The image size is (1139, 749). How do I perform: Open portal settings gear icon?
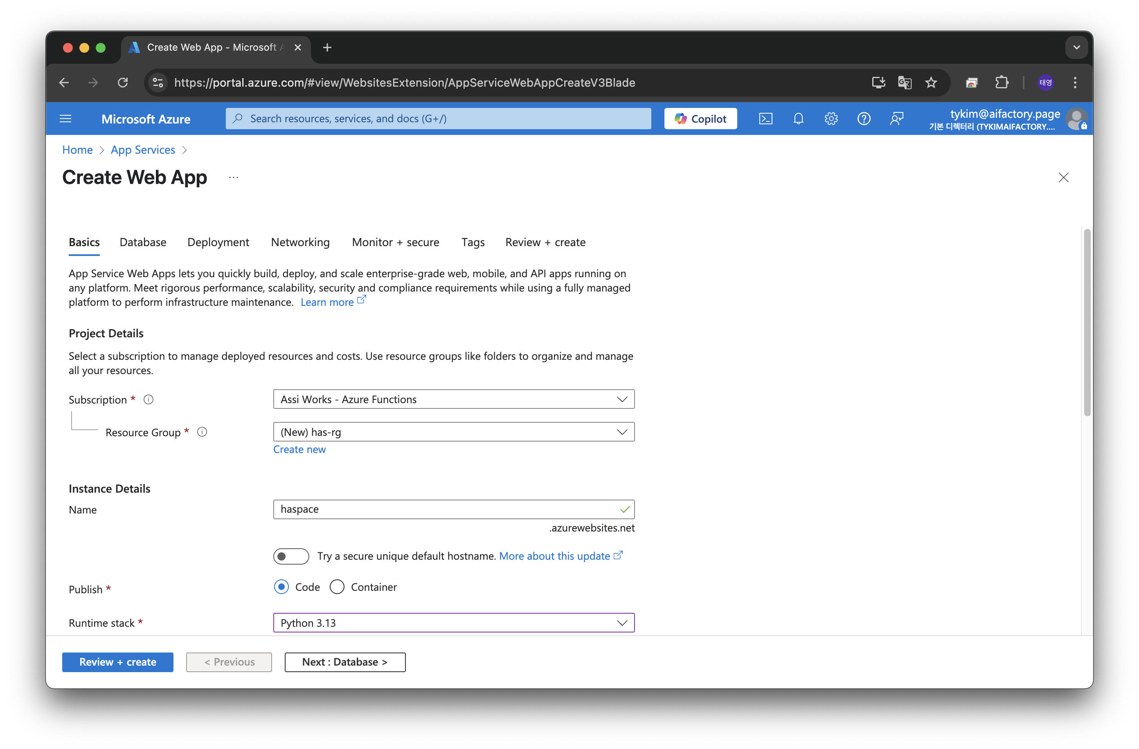tap(831, 119)
